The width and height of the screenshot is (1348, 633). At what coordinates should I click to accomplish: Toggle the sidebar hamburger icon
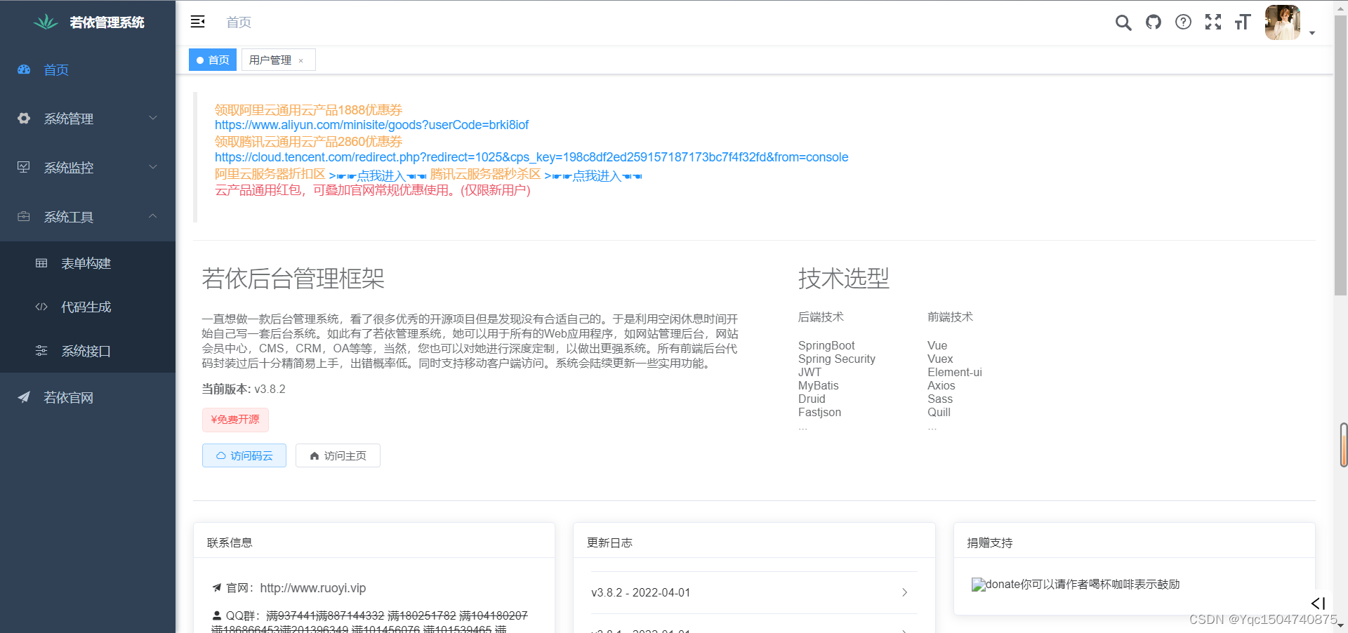(197, 22)
